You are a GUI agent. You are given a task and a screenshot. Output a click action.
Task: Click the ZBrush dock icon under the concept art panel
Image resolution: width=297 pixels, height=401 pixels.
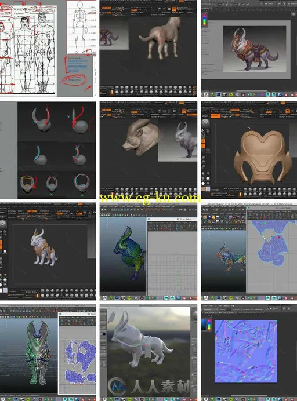click(x=206, y=94)
